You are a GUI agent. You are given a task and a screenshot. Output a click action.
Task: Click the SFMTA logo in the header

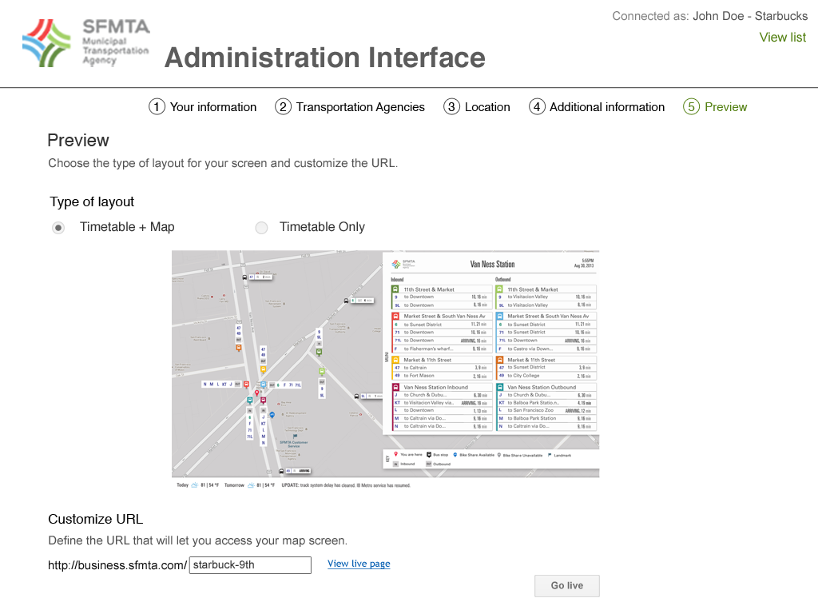85,43
